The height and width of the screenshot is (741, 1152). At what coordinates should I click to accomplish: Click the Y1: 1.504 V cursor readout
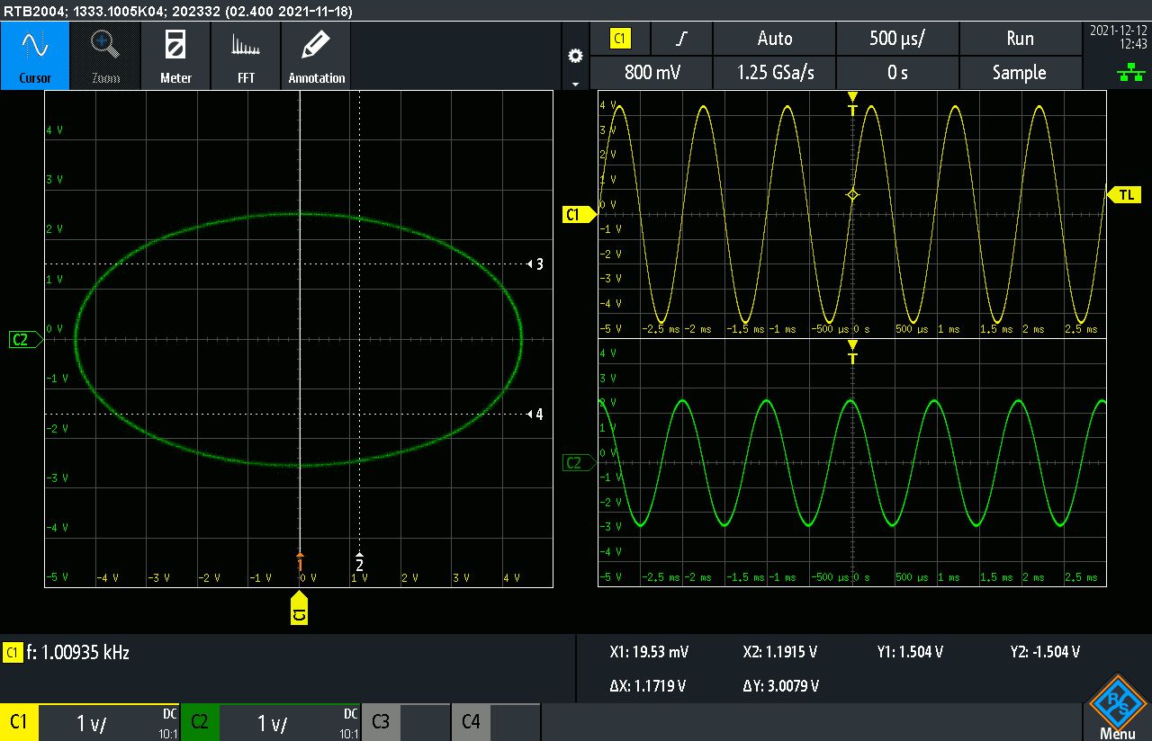pyautogui.click(x=910, y=652)
